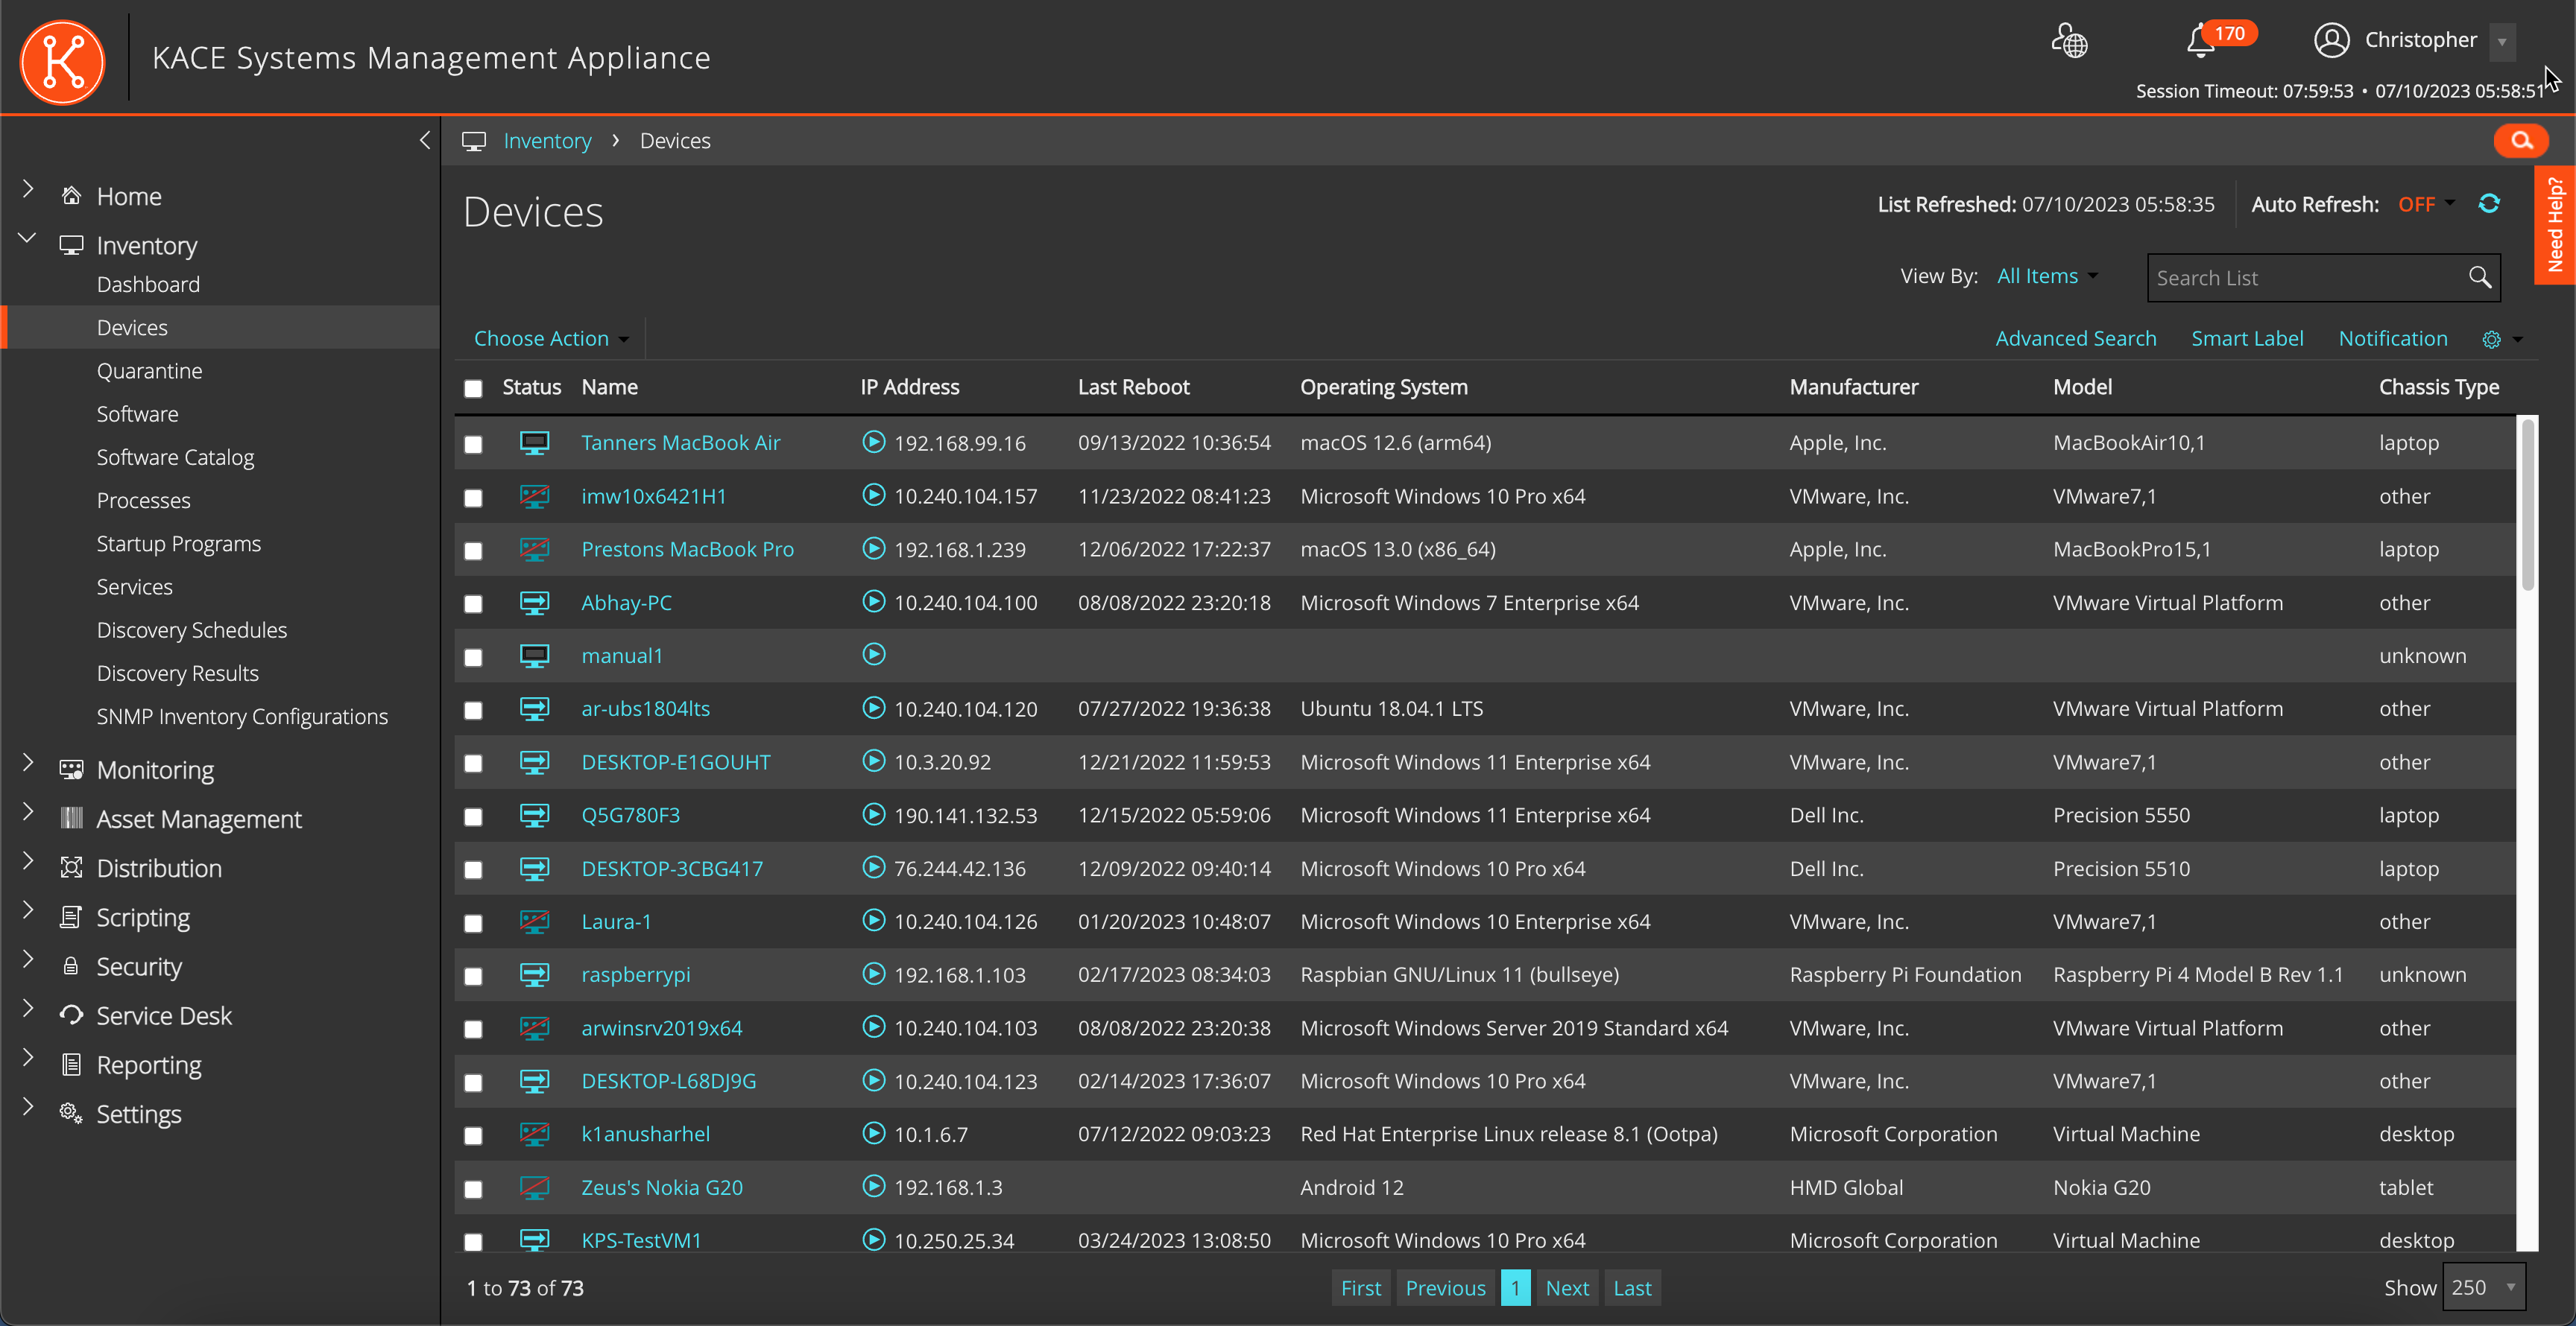
Task: Click the orange global search icon
Action: [2520, 141]
